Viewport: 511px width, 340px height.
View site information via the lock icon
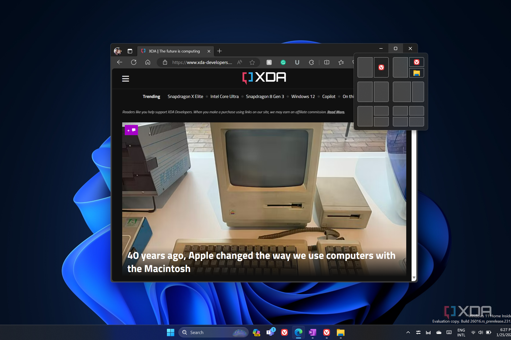point(164,62)
